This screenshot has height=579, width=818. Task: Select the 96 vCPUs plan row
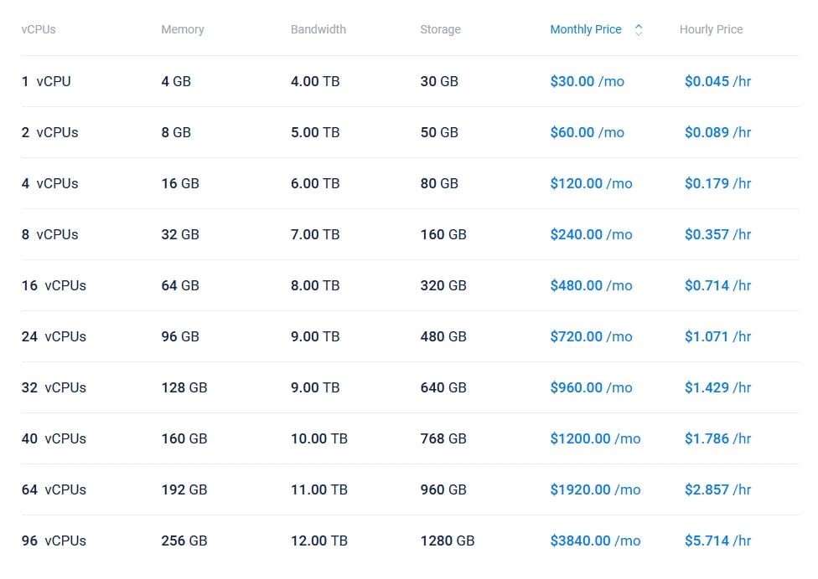coord(54,541)
